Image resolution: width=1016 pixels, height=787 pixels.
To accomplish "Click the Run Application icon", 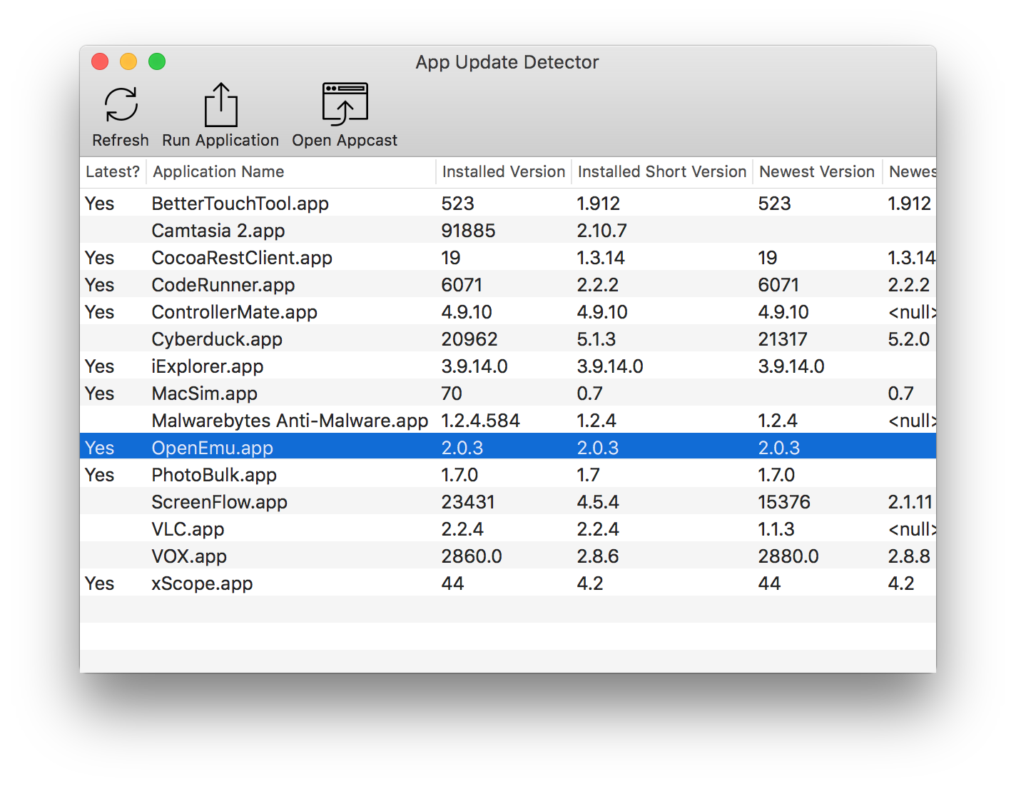I will pos(220,104).
